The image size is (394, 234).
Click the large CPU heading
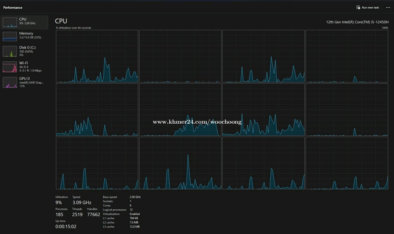coord(61,21)
